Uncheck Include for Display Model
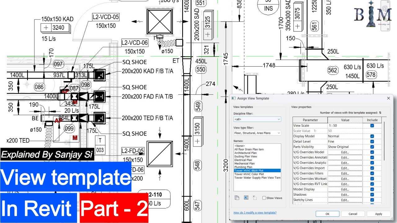 coord(372,136)
